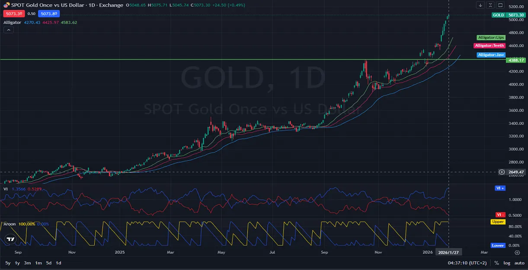The image size is (528, 270).
Task: Select the 5y date range
Action: tap(8, 263)
